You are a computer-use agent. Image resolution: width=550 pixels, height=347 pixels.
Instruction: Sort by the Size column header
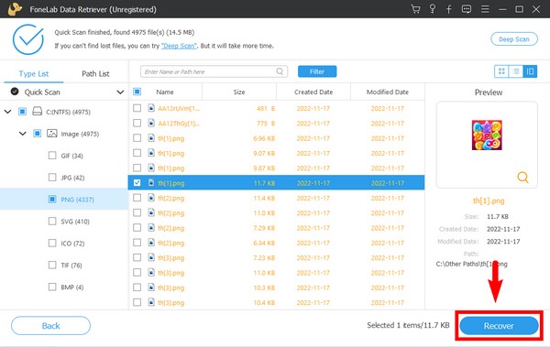(239, 92)
